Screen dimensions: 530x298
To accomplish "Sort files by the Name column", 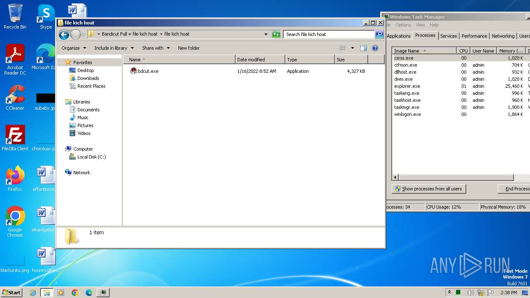I will [x=179, y=60].
